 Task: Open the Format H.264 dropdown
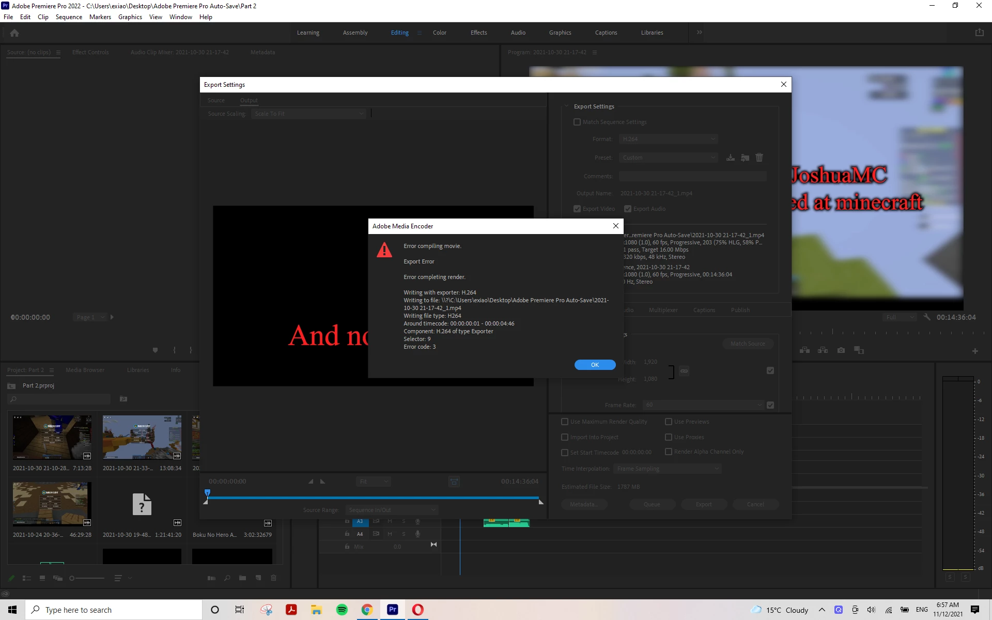tap(669, 139)
